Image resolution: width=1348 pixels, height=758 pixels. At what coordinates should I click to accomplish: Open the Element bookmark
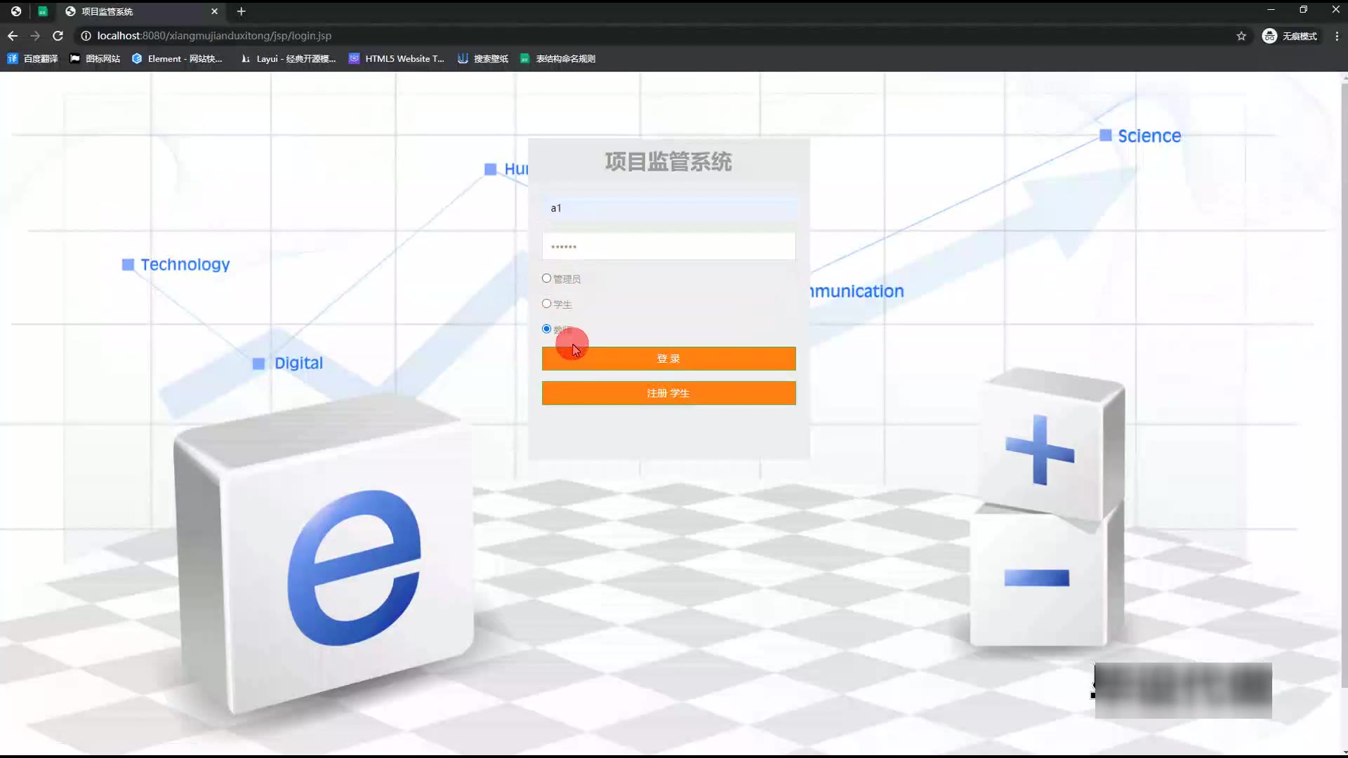pos(177,59)
